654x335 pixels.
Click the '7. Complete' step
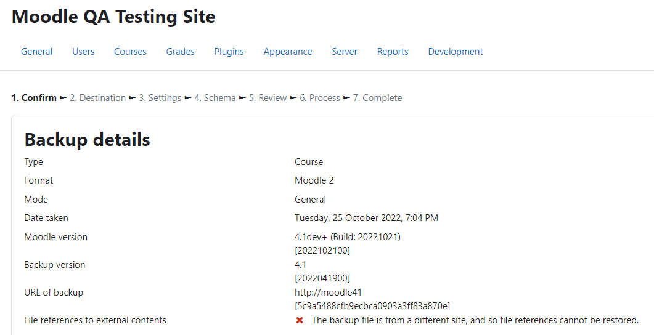(x=377, y=98)
